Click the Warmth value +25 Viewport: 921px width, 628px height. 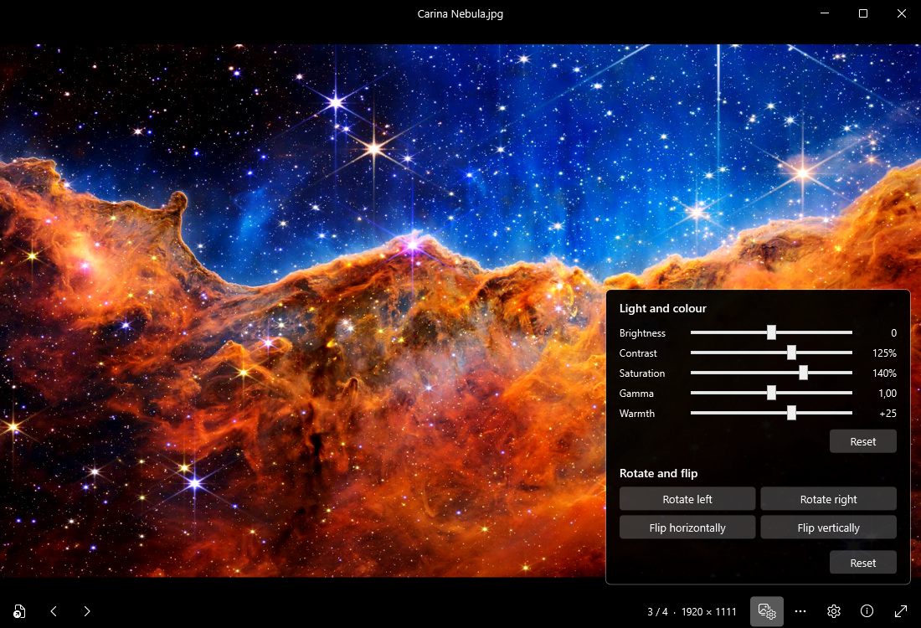tap(888, 414)
